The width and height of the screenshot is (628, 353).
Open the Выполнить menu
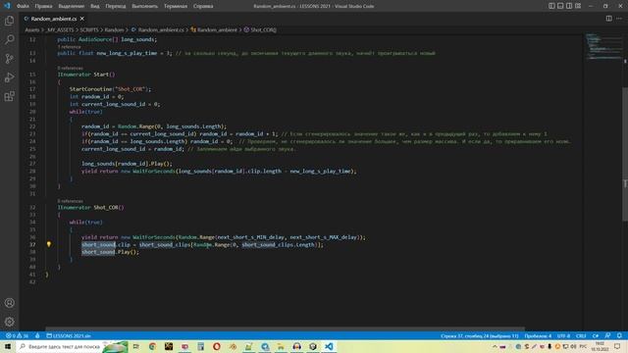(x=145, y=6)
